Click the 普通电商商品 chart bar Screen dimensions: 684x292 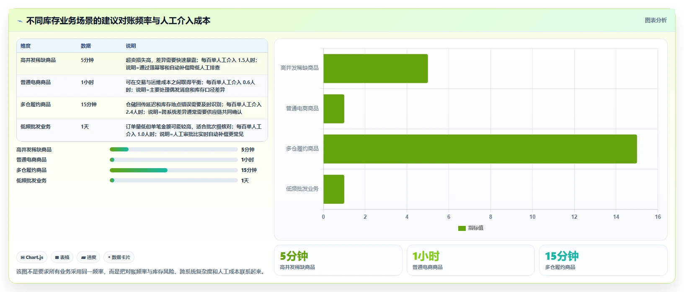tap(334, 109)
